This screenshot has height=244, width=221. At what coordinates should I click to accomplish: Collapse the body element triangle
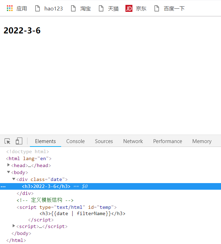(x=9, y=172)
